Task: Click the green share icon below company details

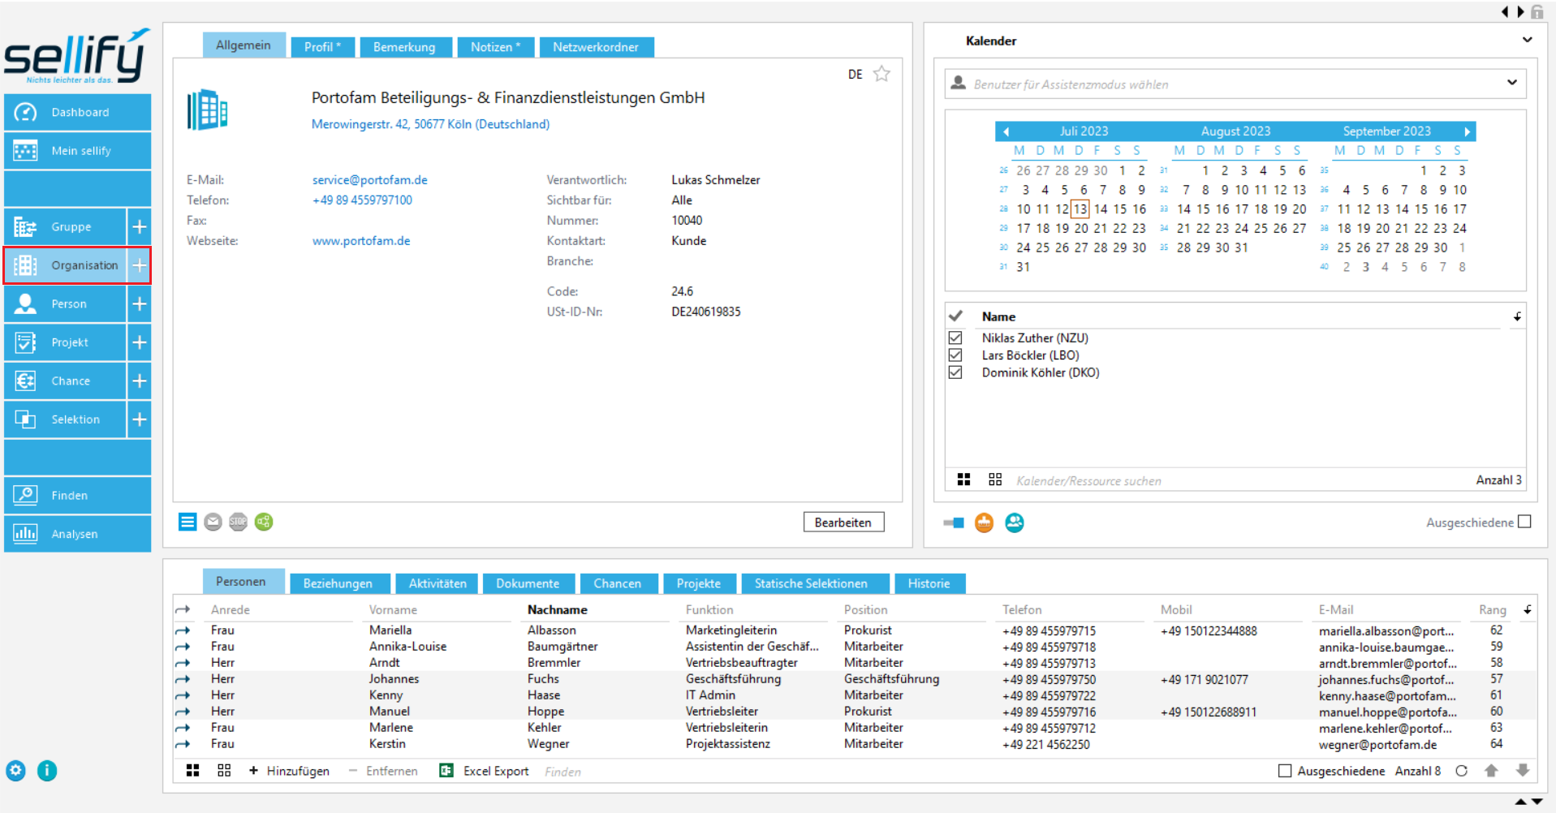Action: tap(264, 522)
